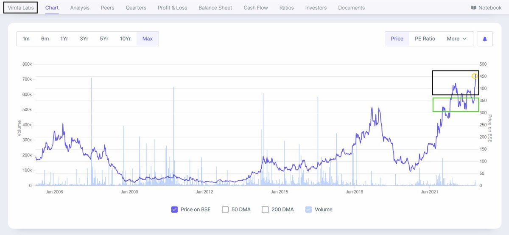Click the Jan 2018 x-axis label

pyautogui.click(x=355, y=192)
